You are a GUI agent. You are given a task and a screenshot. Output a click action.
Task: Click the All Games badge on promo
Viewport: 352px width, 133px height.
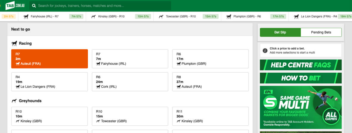332,116
